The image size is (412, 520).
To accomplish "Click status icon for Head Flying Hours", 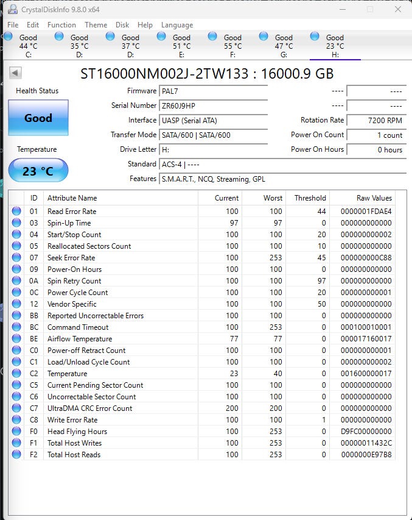I will point(16,431).
